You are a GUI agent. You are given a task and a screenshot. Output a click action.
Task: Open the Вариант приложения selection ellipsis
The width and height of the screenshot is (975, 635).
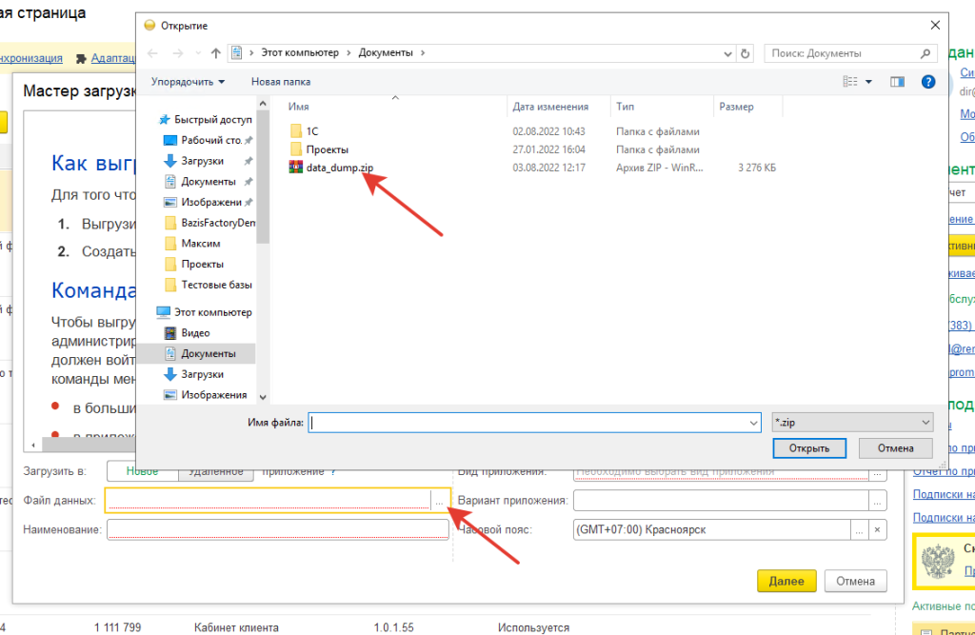[877, 501]
